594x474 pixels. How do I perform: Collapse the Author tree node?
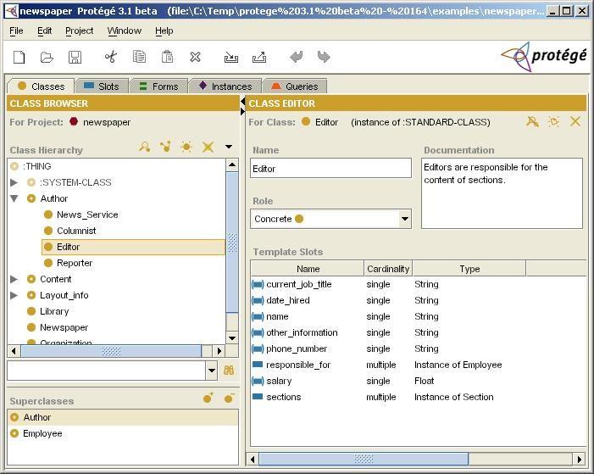[14, 198]
